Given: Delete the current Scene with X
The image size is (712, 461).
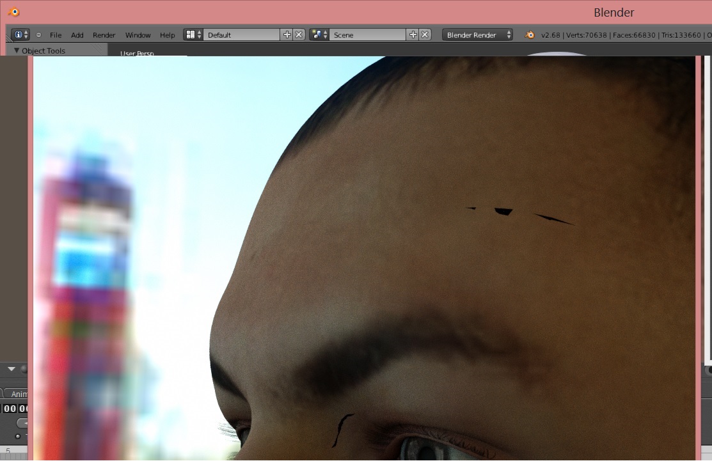Looking at the screenshot, I should 425,35.
